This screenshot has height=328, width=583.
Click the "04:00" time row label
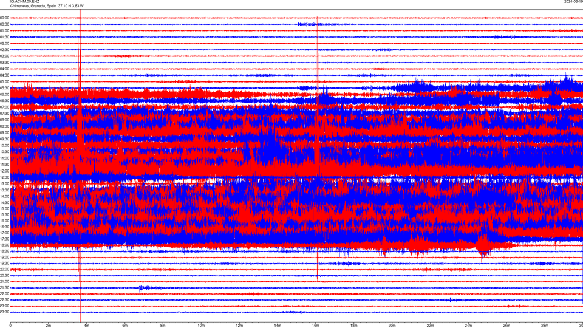pyautogui.click(x=4, y=69)
